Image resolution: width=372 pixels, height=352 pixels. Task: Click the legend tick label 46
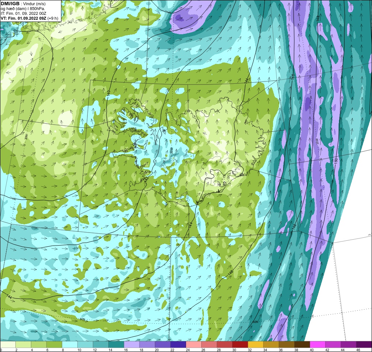point(358,350)
